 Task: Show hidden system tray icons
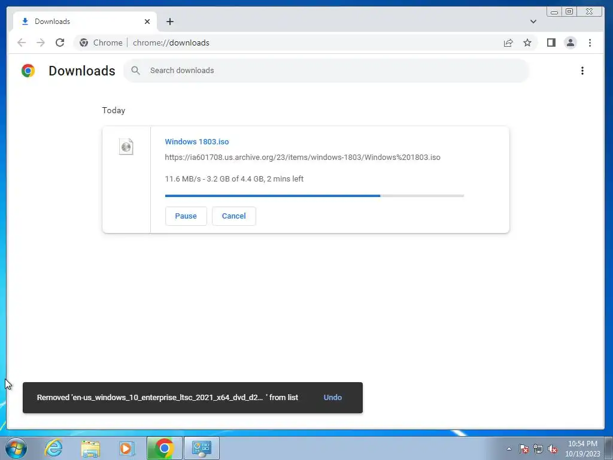(509, 449)
